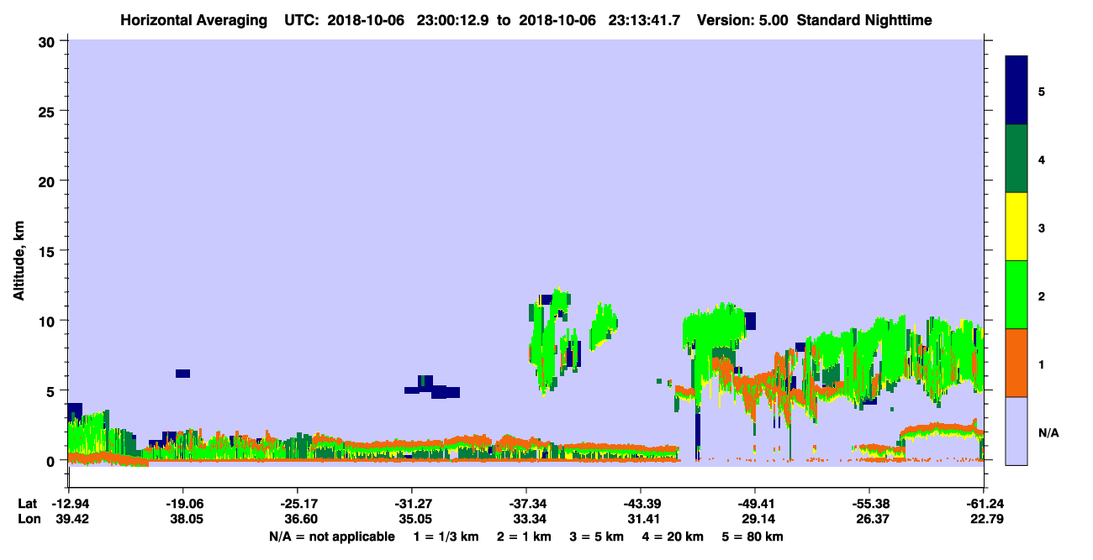Click the dark blue colorbar segment labeled 5
The image size is (1093, 560).
pyautogui.click(x=1016, y=91)
